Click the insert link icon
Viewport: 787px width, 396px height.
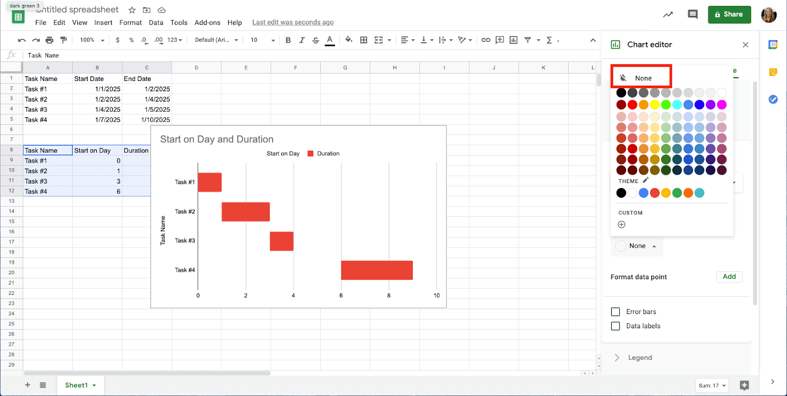(485, 40)
